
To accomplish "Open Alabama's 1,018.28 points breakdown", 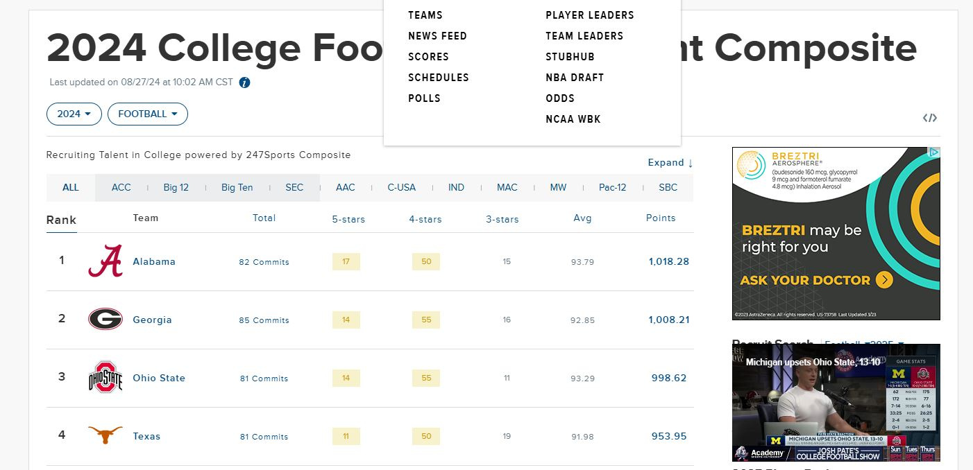I will pyautogui.click(x=668, y=261).
